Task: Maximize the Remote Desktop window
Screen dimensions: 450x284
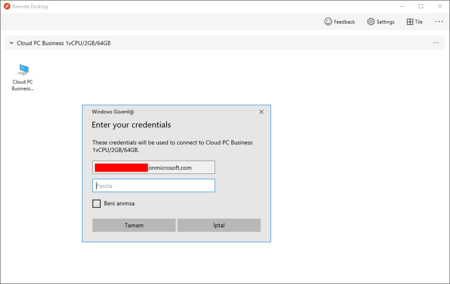Action: (x=421, y=6)
